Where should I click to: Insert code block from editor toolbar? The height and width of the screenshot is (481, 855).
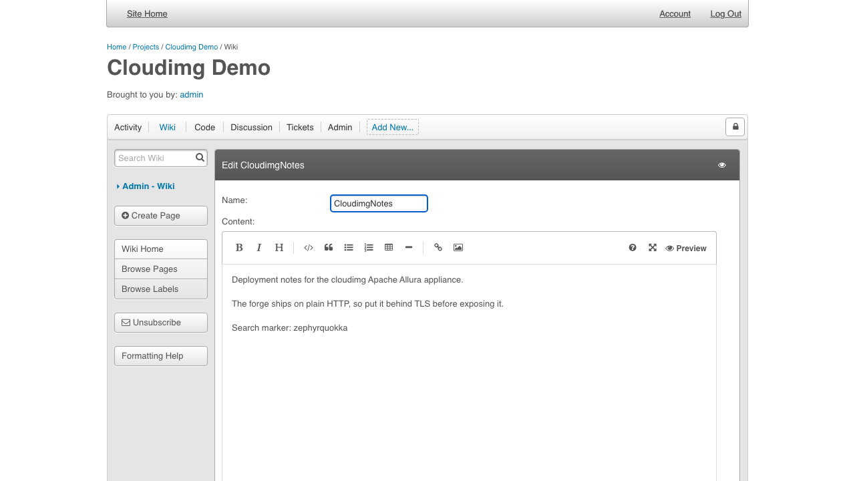click(309, 248)
